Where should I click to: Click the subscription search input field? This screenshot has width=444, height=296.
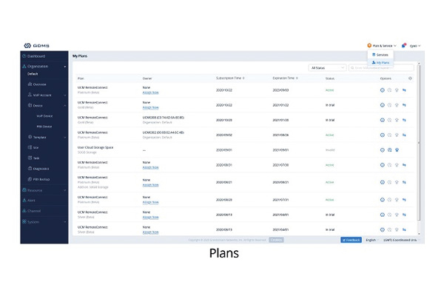pos(381,68)
